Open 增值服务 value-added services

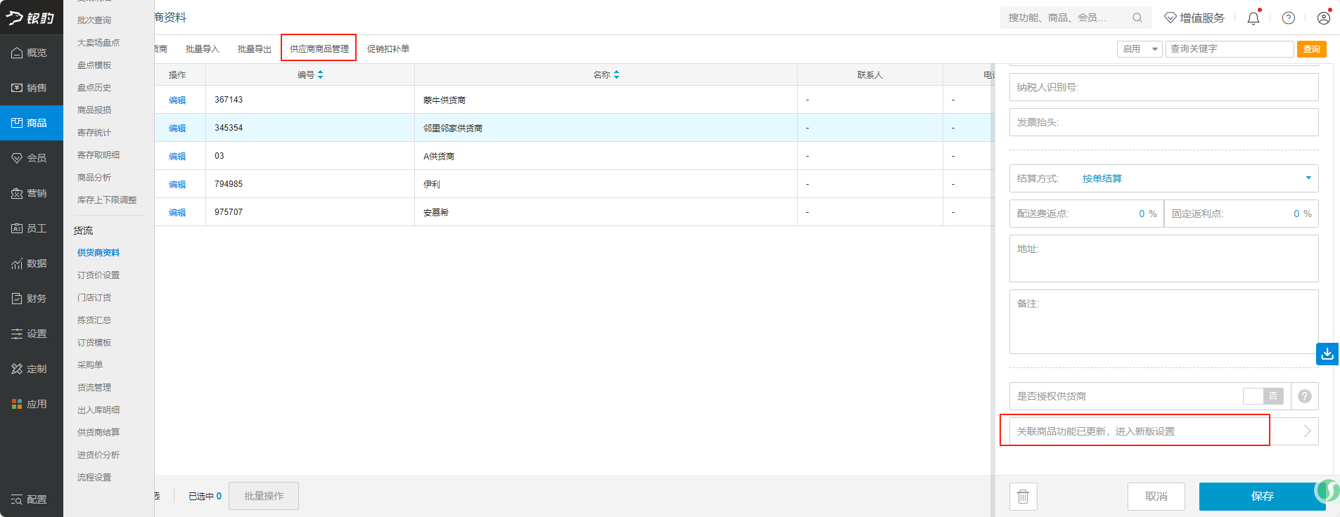tap(1194, 18)
